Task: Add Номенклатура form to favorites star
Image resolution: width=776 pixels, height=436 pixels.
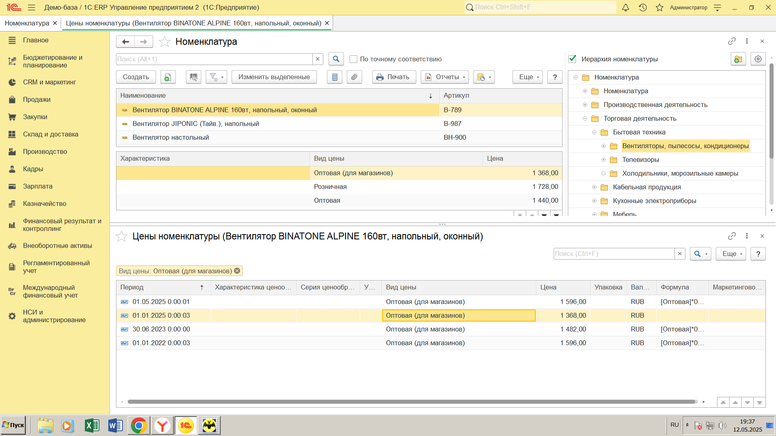Action: click(164, 42)
